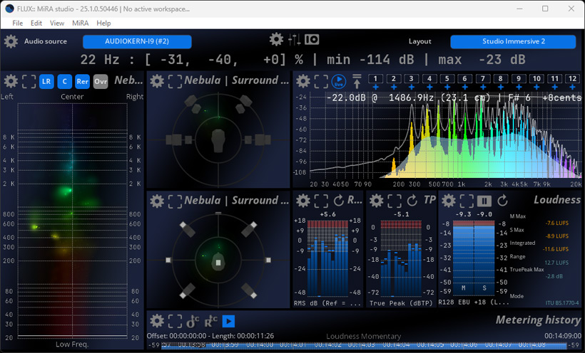
Task: Open RMS meter settings gear
Action: (303, 201)
